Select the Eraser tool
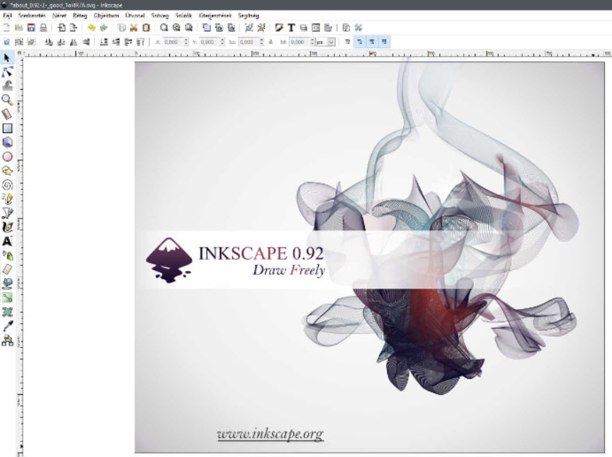The image size is (612, 457). [7, 270]
